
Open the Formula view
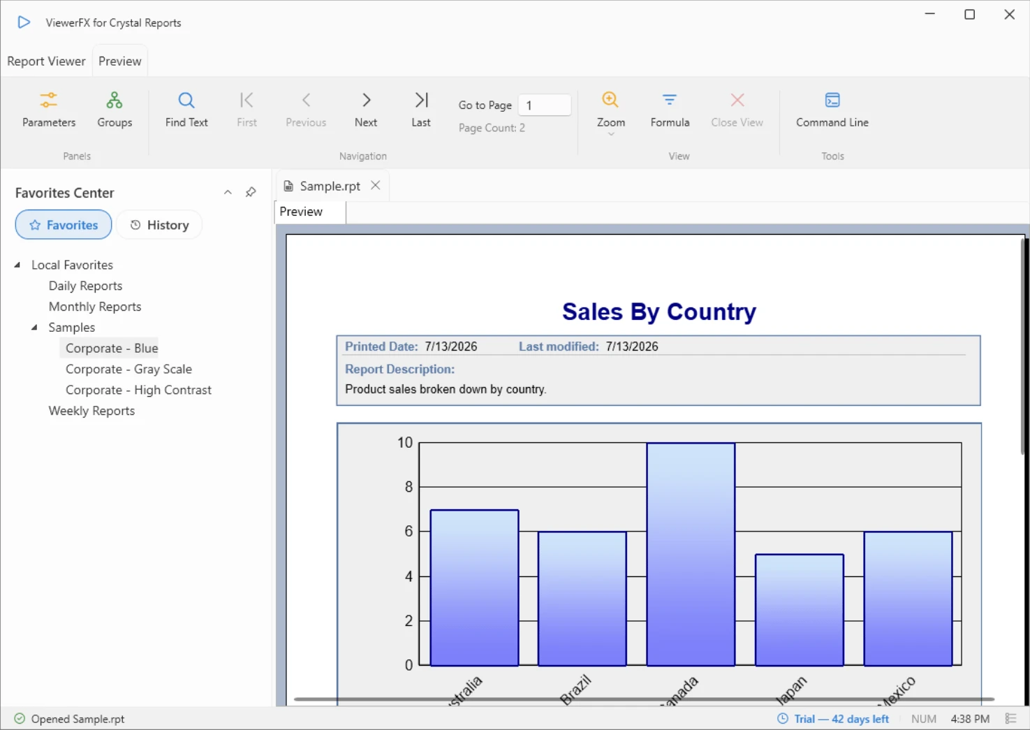pos(670,110)
